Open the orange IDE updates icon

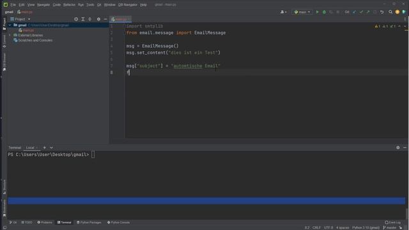coord(397,12)
